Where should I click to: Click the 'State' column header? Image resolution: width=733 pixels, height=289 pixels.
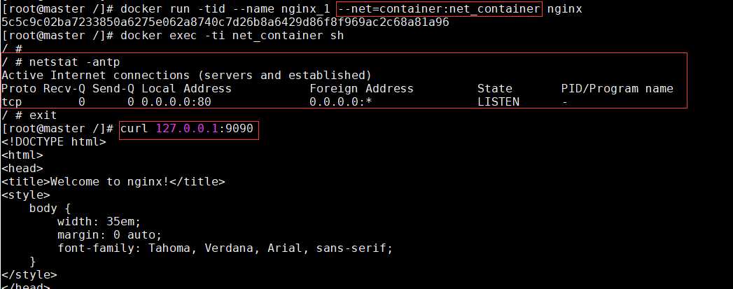pos(494,88)
